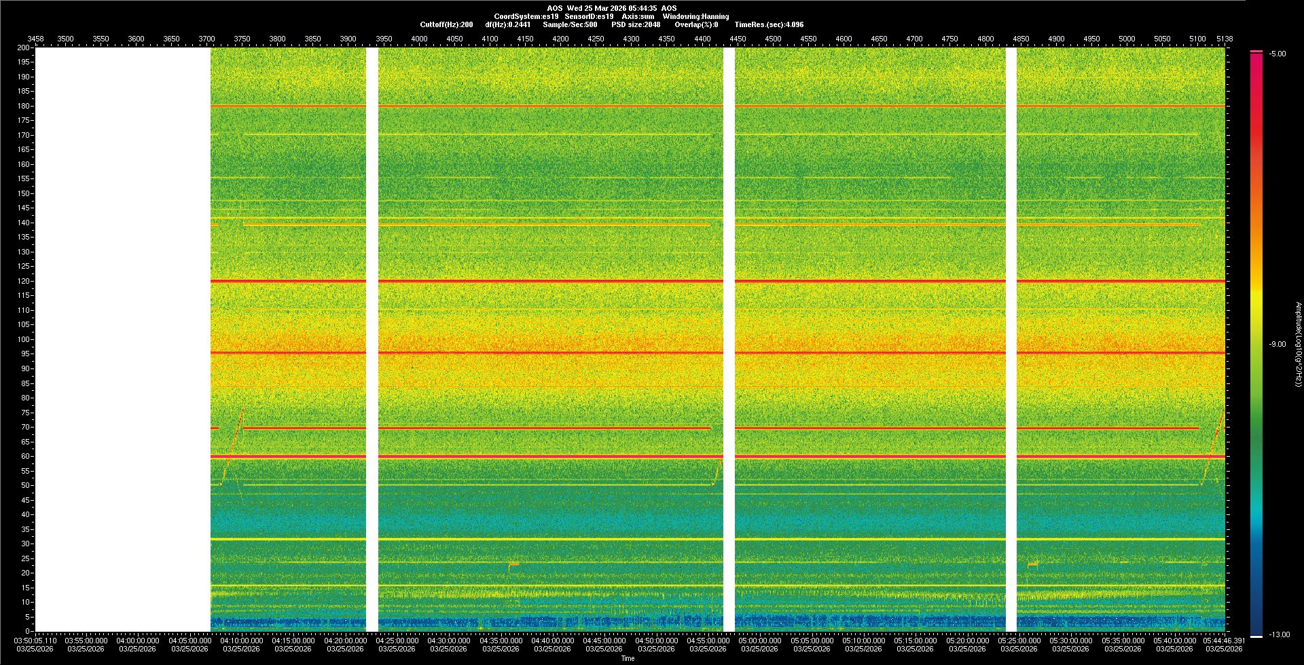
Task: Click the 04:30:00.000 time axis label
Action: click(x=449, y=641)
